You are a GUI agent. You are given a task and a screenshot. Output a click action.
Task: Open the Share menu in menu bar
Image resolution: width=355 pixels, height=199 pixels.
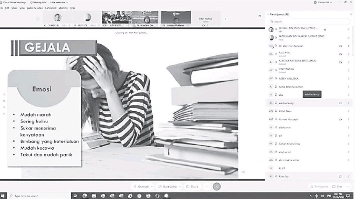(x=14, y=8)
